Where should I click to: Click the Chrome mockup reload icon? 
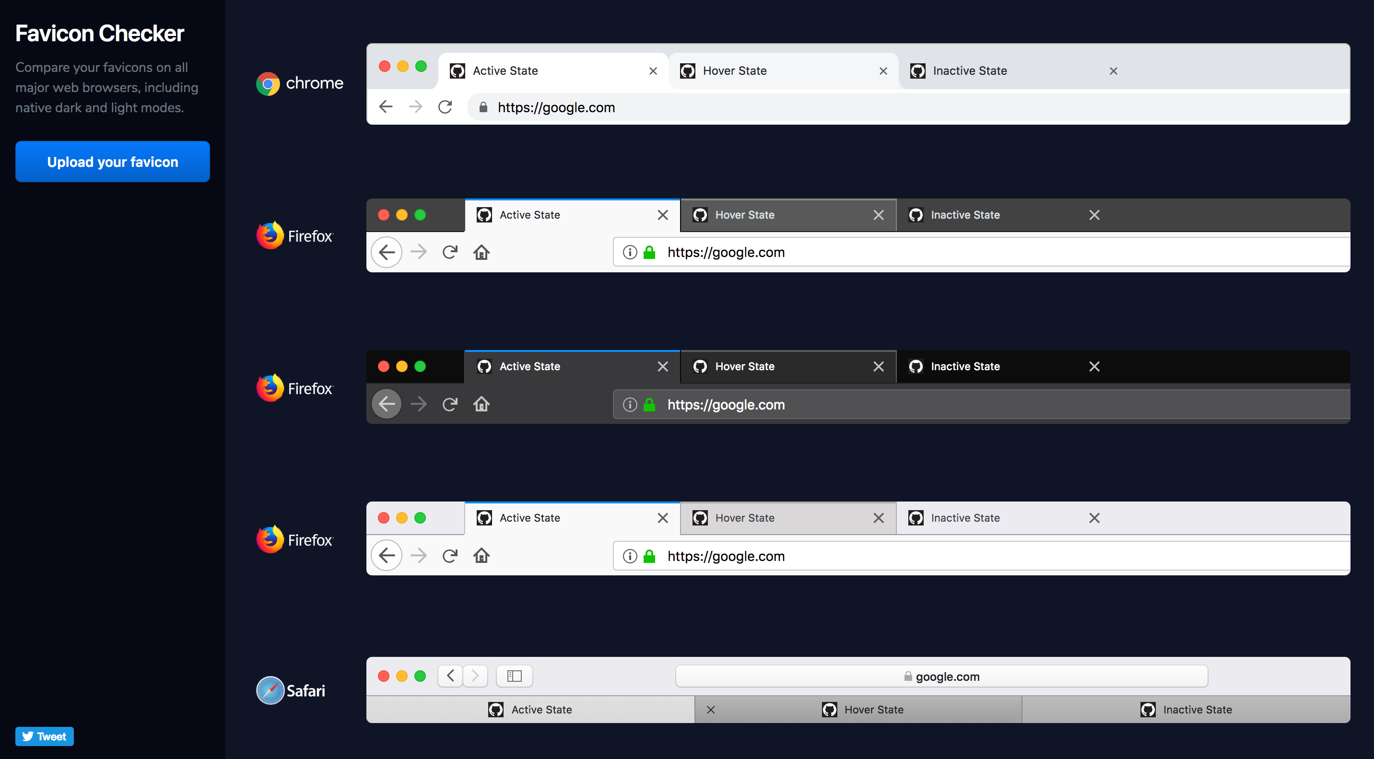(x=445, y=107)
